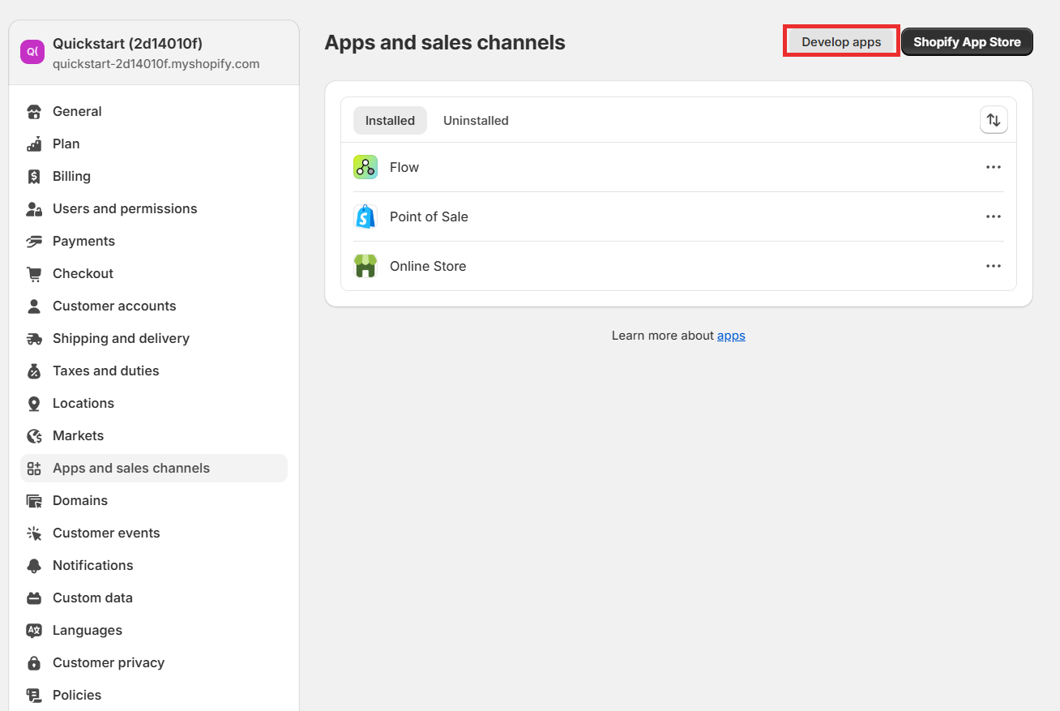Click the Billing icon in sidebar

pos(34,176)
